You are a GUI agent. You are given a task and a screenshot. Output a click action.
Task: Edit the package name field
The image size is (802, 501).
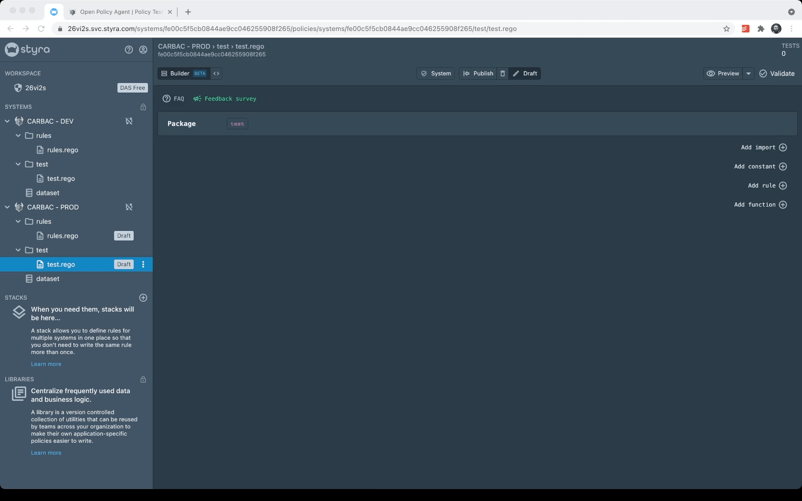pyautogui.click(x=237, y=124)
